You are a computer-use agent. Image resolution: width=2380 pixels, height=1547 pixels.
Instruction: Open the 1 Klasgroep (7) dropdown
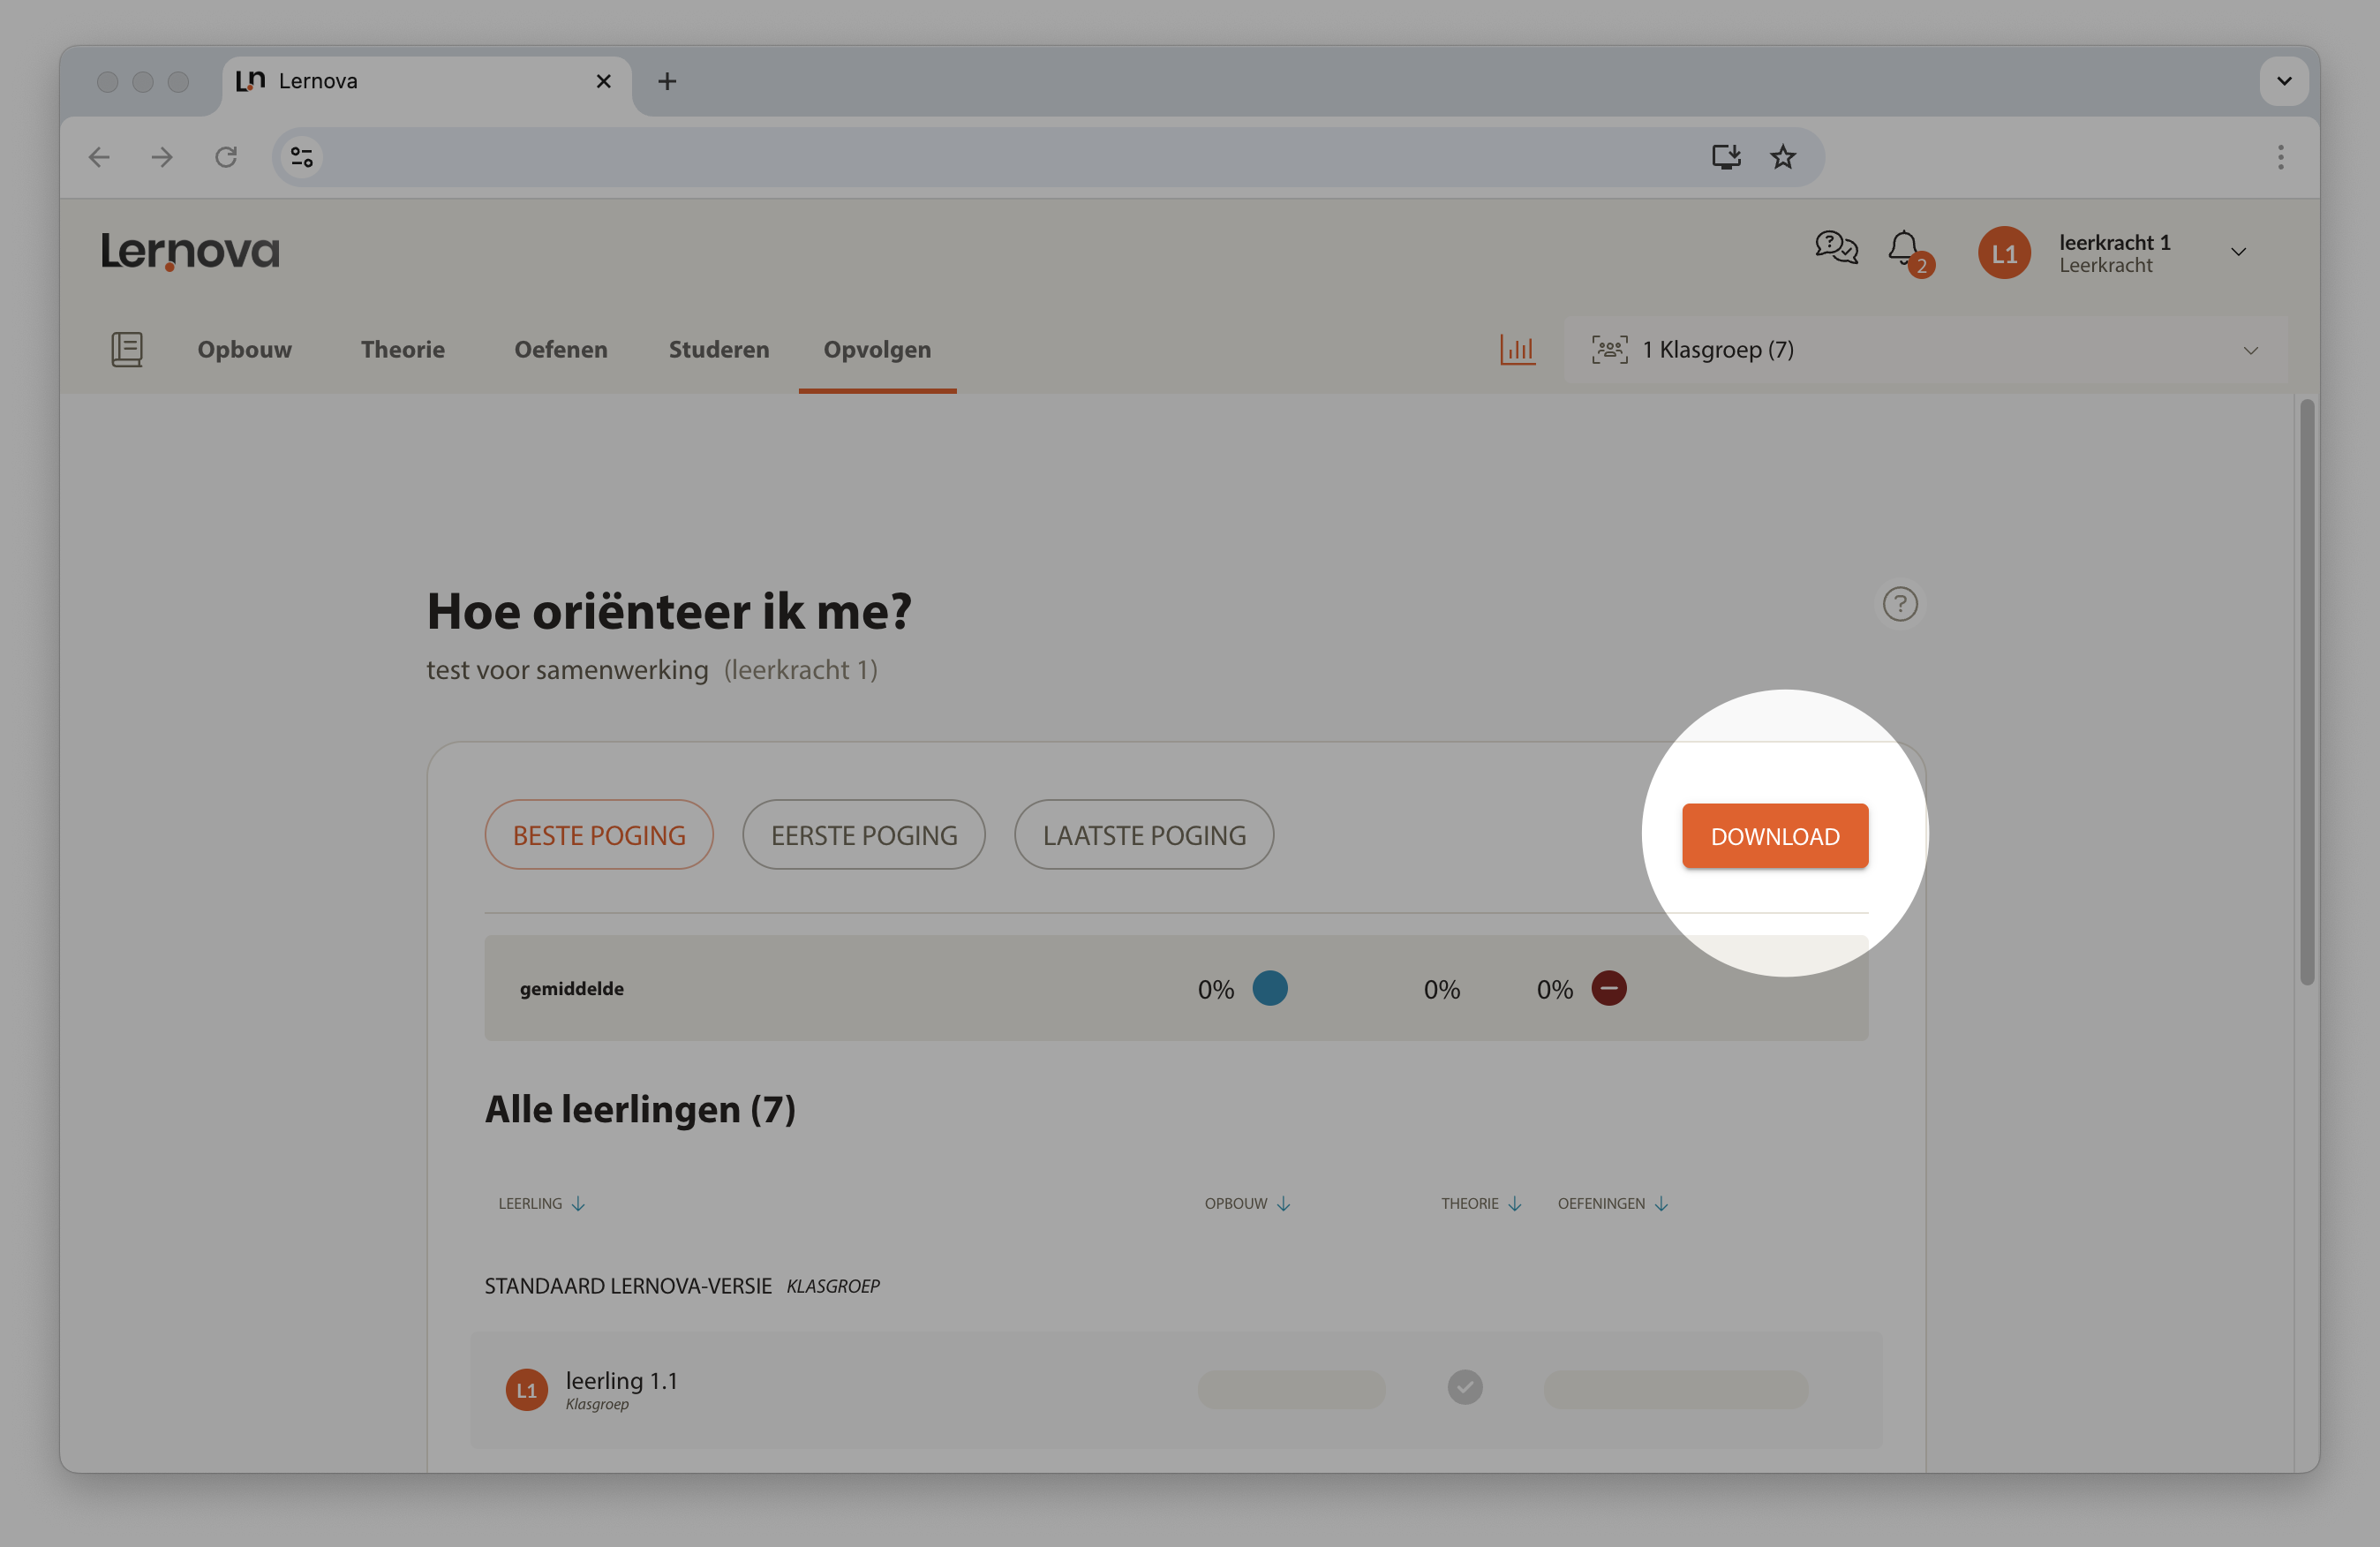tap(1926, 349)
